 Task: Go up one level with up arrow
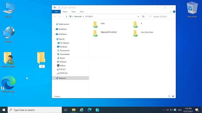67,17
